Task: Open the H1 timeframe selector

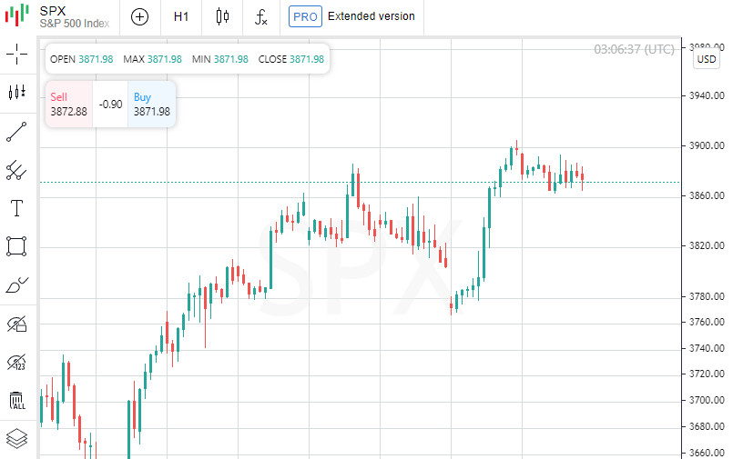Action: coord(181,17)
